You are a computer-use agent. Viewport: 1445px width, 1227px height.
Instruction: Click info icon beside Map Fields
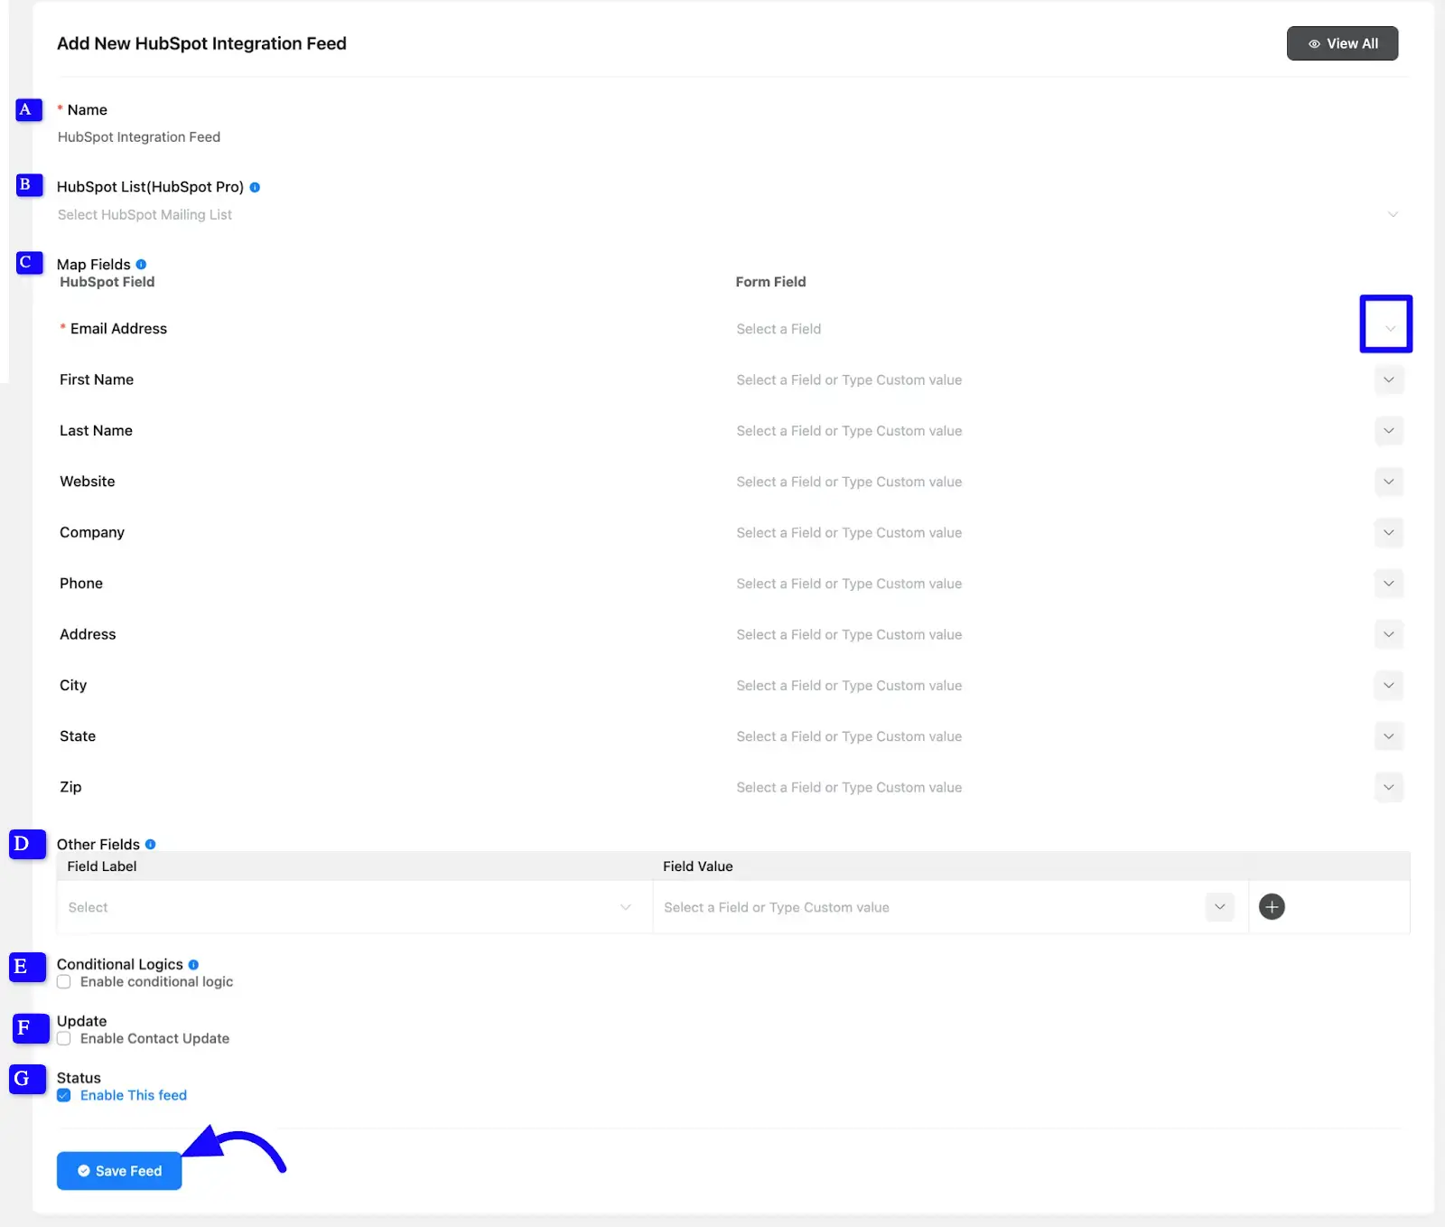click(141, 265)
